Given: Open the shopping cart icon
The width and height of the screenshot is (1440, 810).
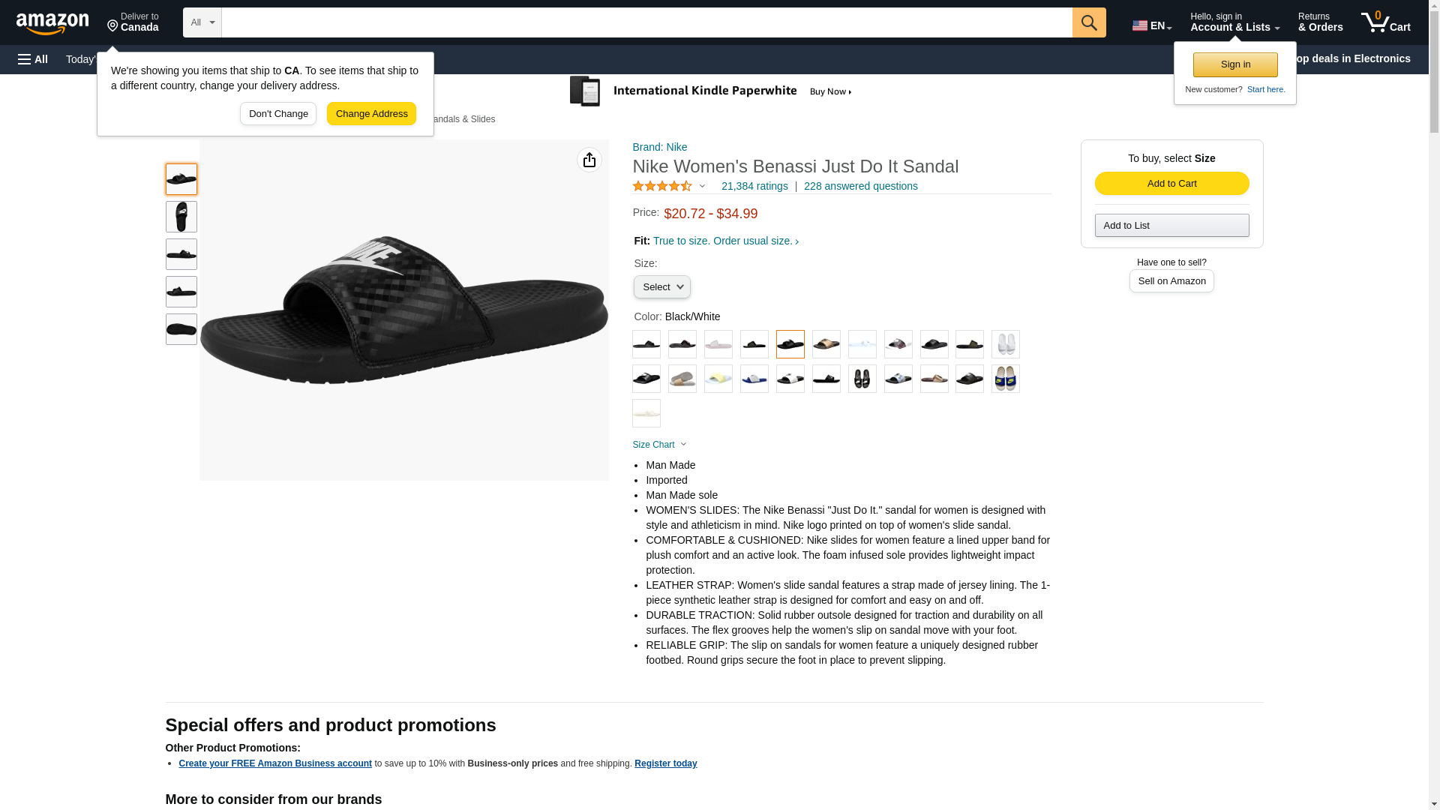Looking at the screenshot, I should pos(1385,22).
